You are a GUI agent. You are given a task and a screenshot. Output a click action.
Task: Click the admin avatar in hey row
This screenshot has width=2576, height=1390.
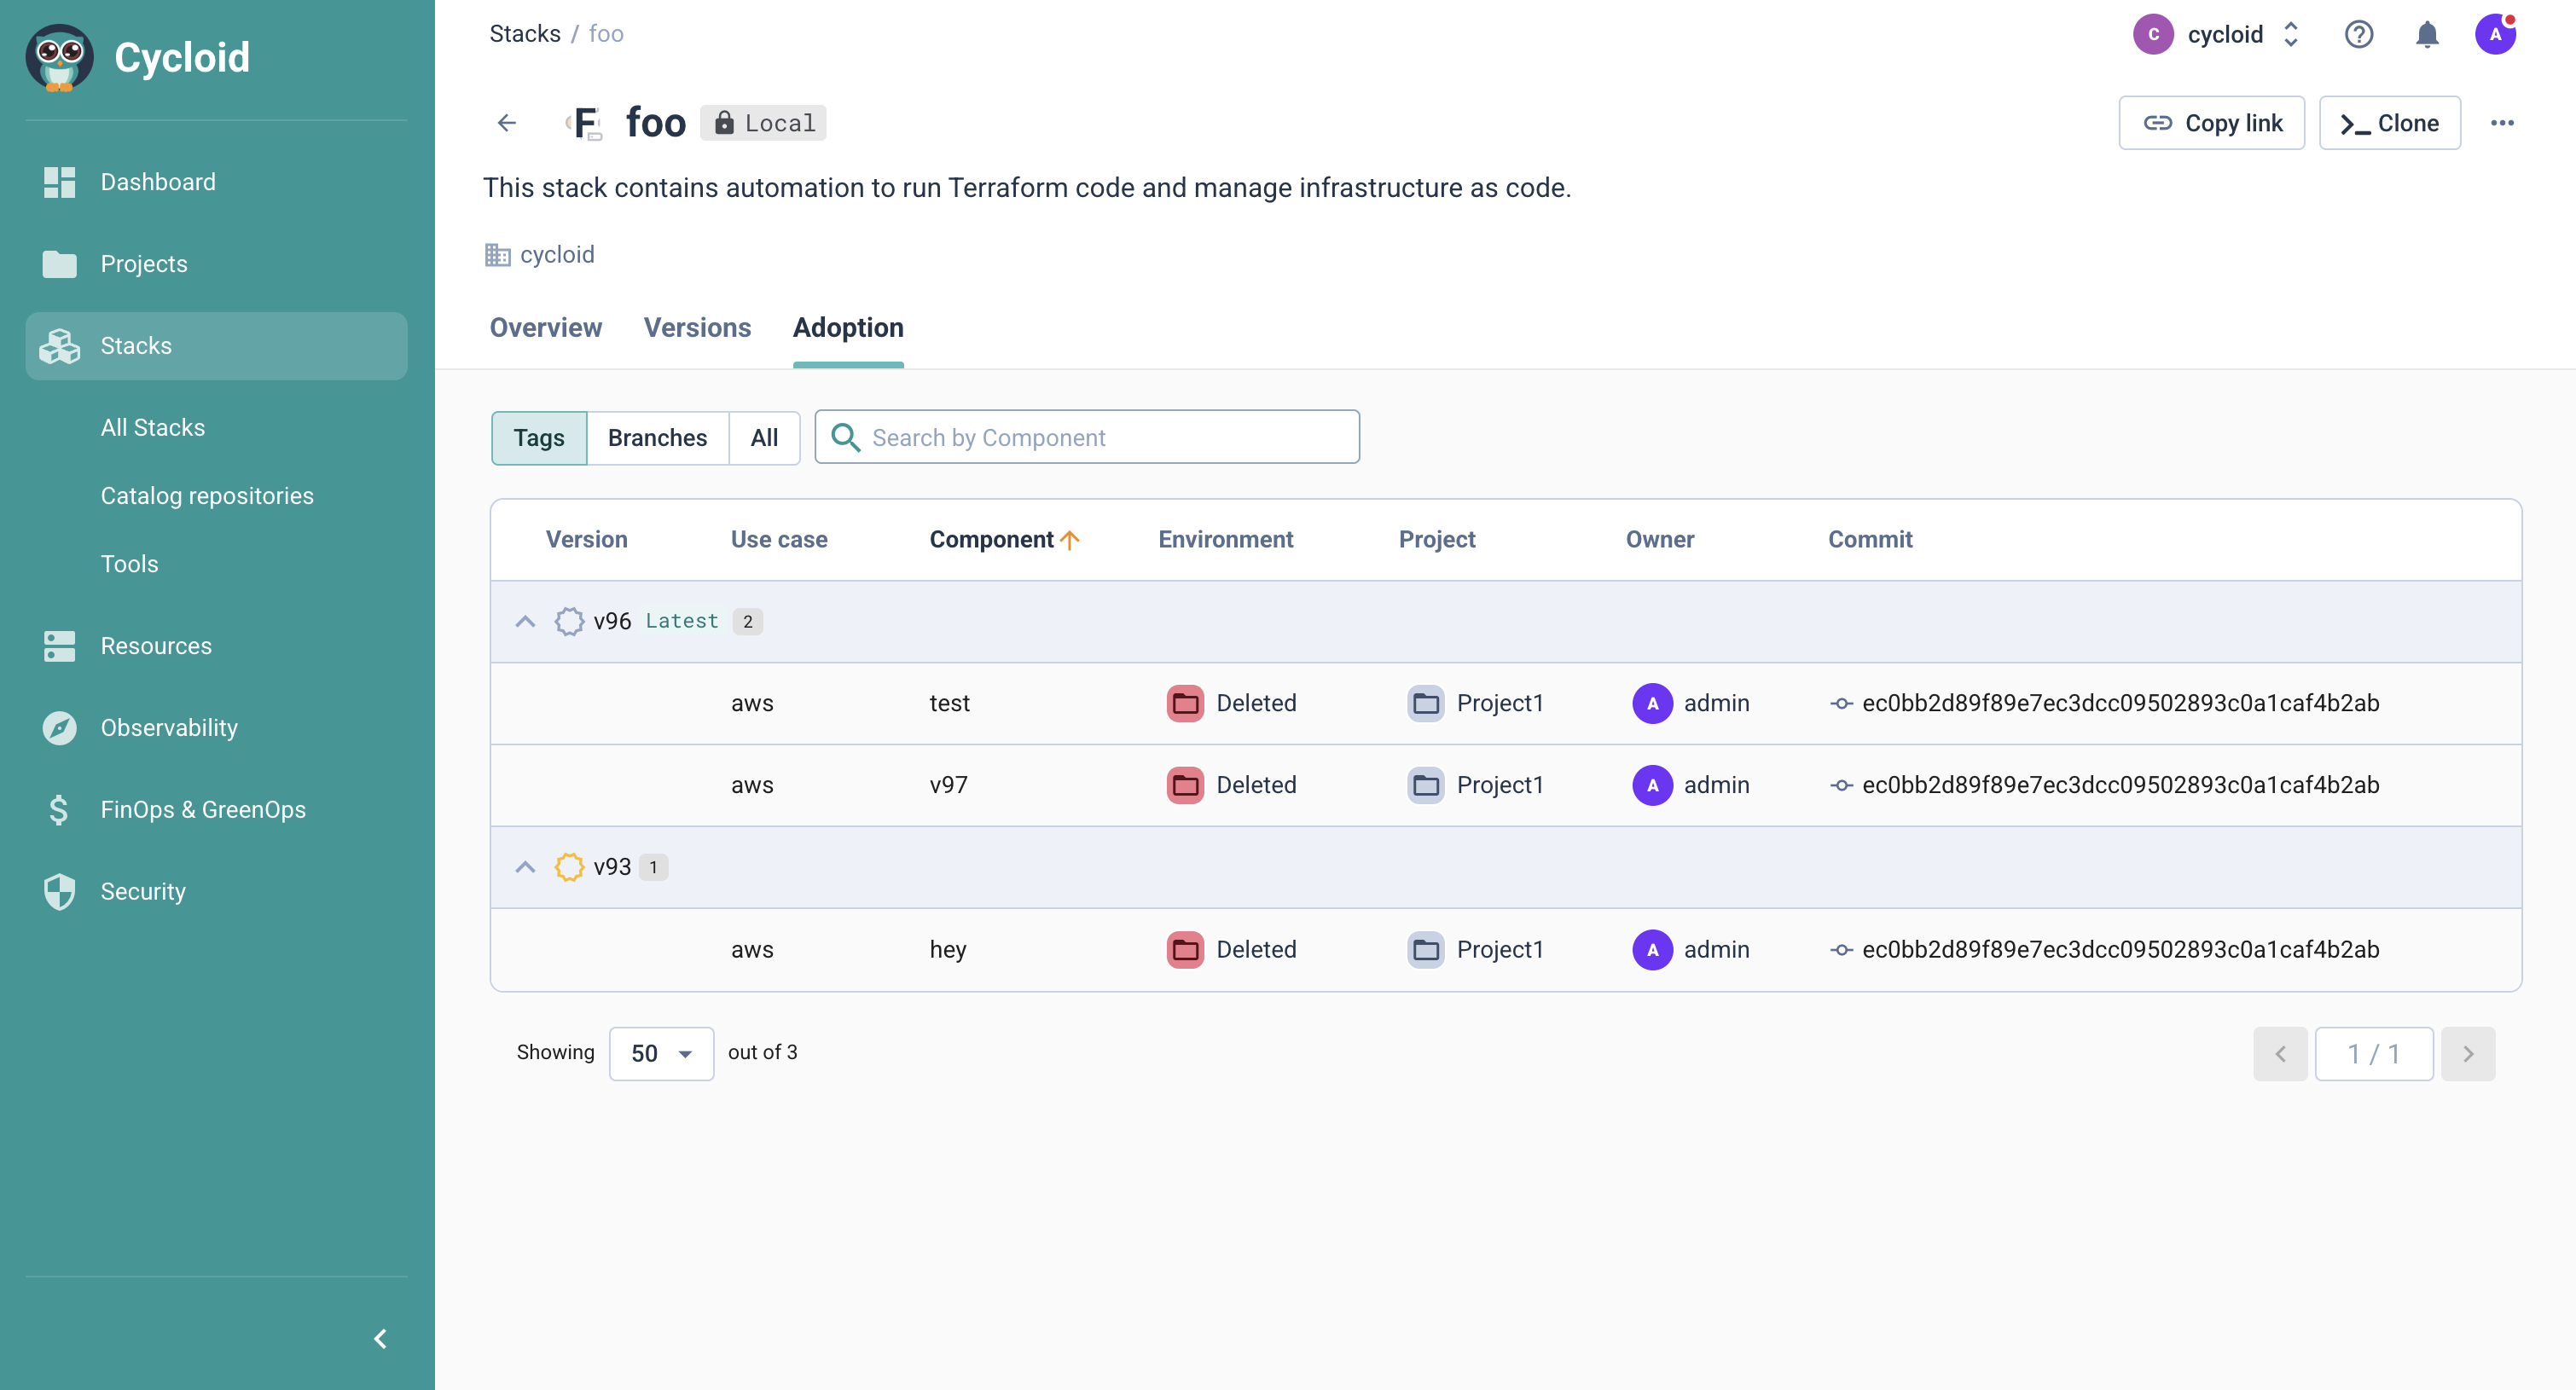click(1652, 949)
